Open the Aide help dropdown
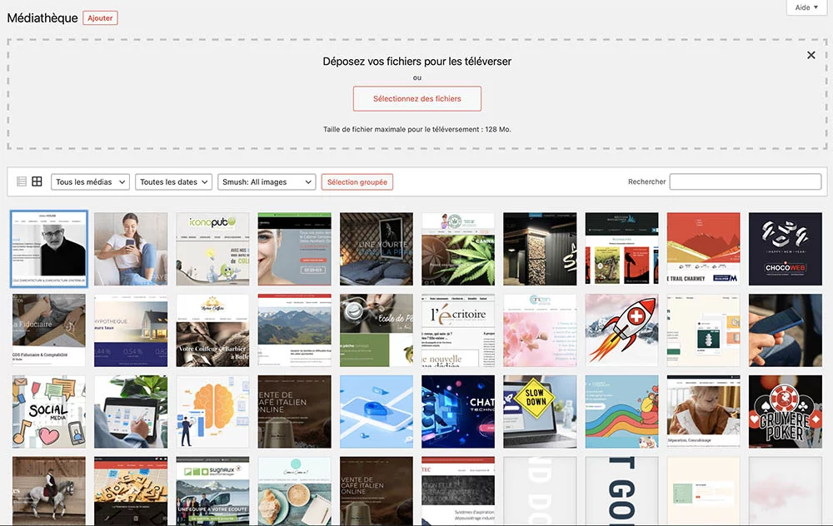 (807, 7)
